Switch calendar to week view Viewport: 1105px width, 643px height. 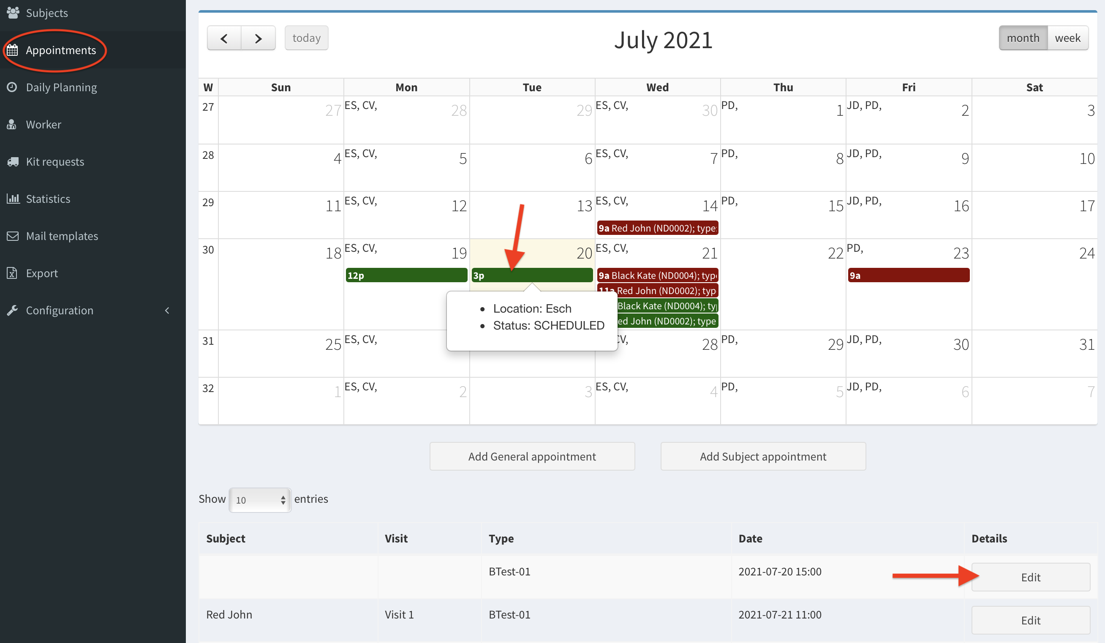(x=1067, y=38)
